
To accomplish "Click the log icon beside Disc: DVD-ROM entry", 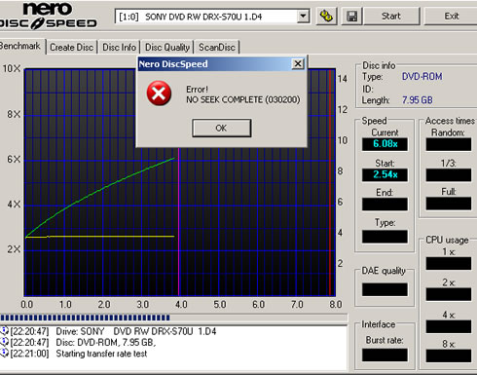I will click(x=4, y=342).
